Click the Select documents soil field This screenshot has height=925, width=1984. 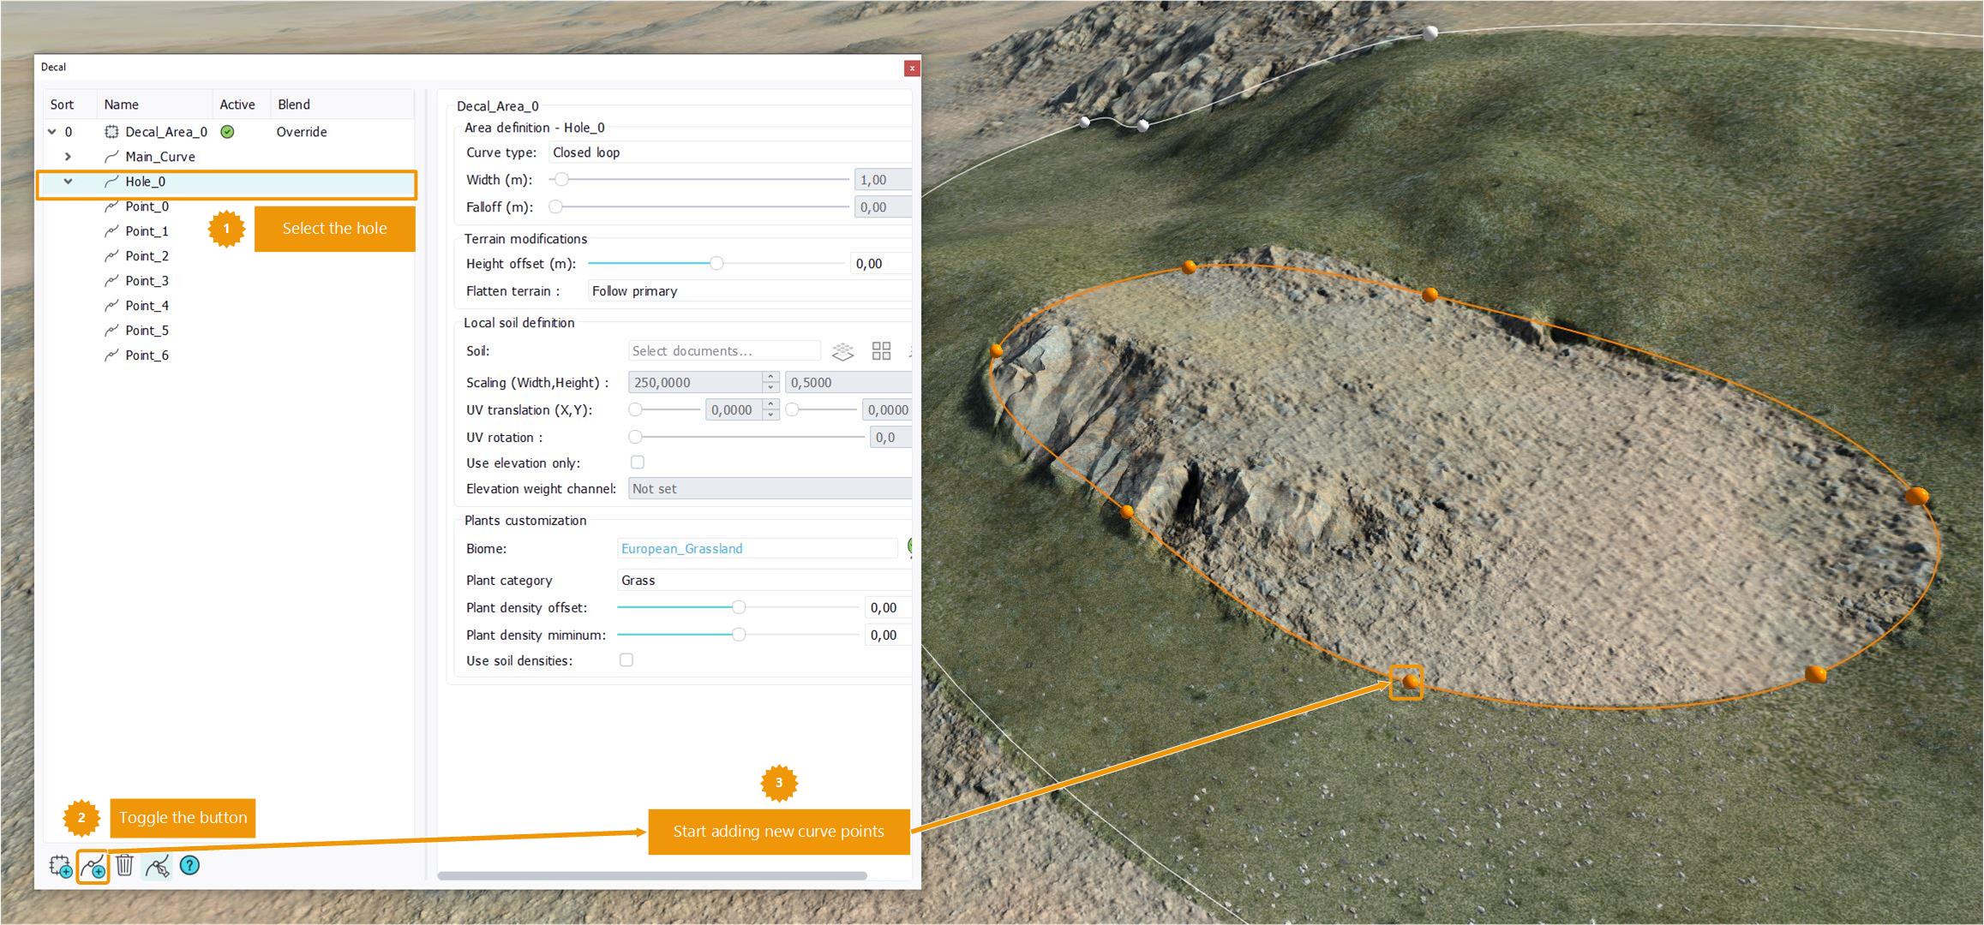tap(723, 351)
